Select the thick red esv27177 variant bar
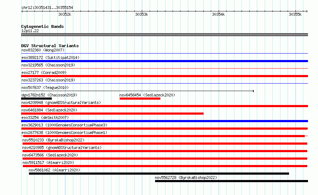The image size is (318, 195). (x=164, y=76)
